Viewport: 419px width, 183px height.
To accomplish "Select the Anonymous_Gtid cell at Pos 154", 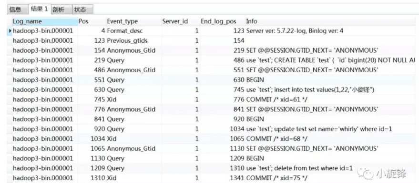I will pos(133,50).
